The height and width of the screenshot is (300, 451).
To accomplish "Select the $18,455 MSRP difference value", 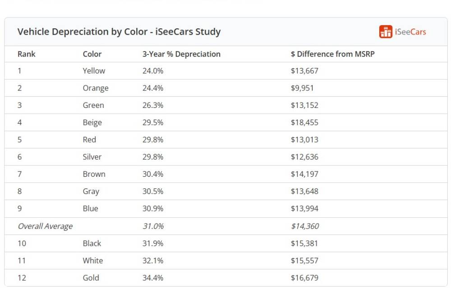I will coord(304,122).
